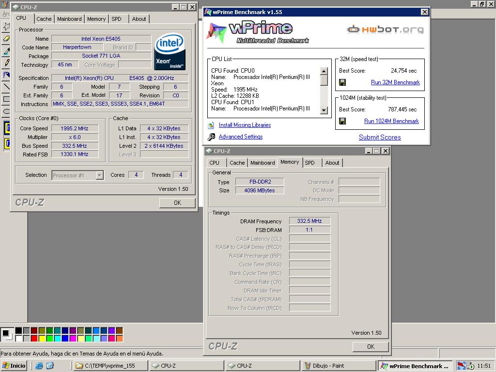
Task: Open Mainboard tab in the left CPU-Z window
Action: (69, 19)
